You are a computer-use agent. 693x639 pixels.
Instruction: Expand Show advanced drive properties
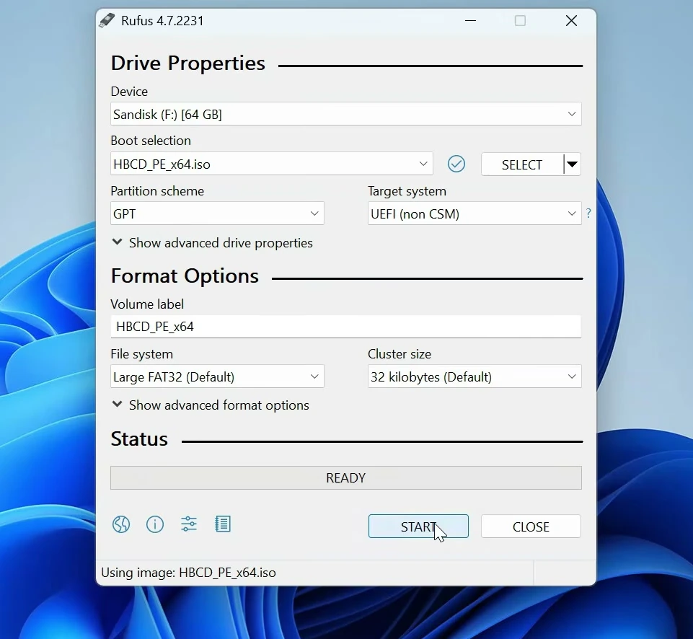(212, 242)
